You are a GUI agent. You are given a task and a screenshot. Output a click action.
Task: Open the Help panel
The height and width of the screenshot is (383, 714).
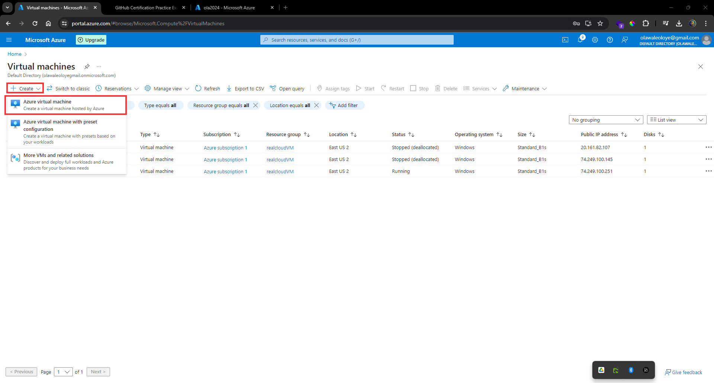[610, 40]
